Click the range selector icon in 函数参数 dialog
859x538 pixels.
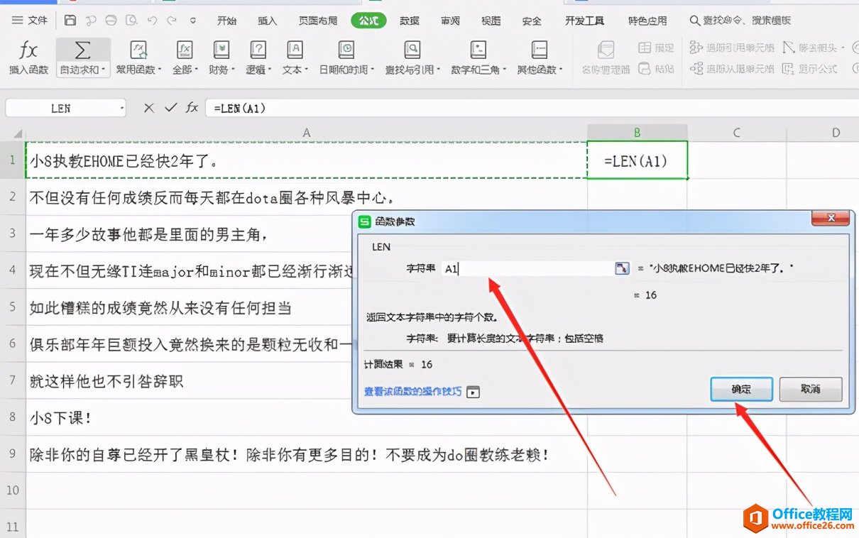click(x=622, y=268)
